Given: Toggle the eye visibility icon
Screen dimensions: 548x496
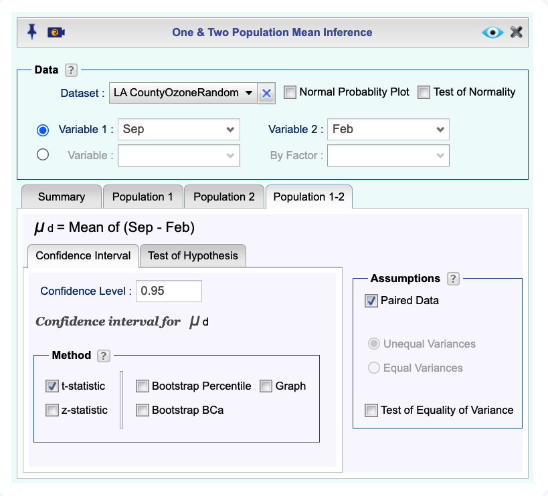Looking at the screenshot, I should pos(492,33).
